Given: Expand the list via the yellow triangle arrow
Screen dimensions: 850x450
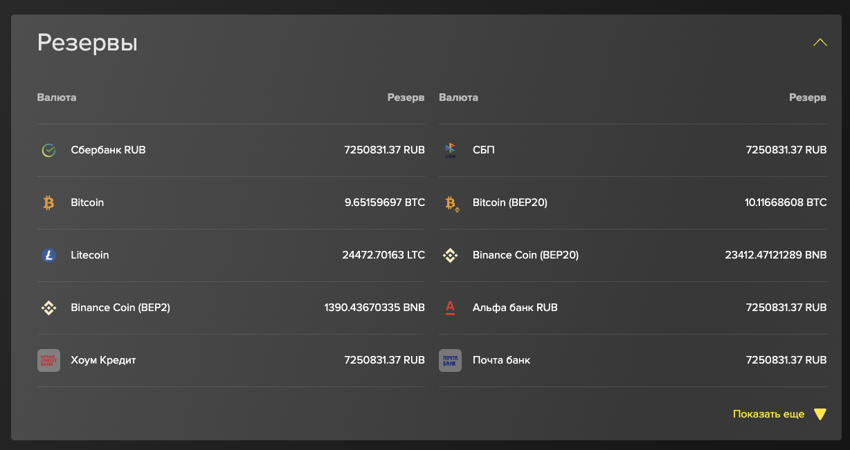Looking at the screenshot, I should 820,414.
